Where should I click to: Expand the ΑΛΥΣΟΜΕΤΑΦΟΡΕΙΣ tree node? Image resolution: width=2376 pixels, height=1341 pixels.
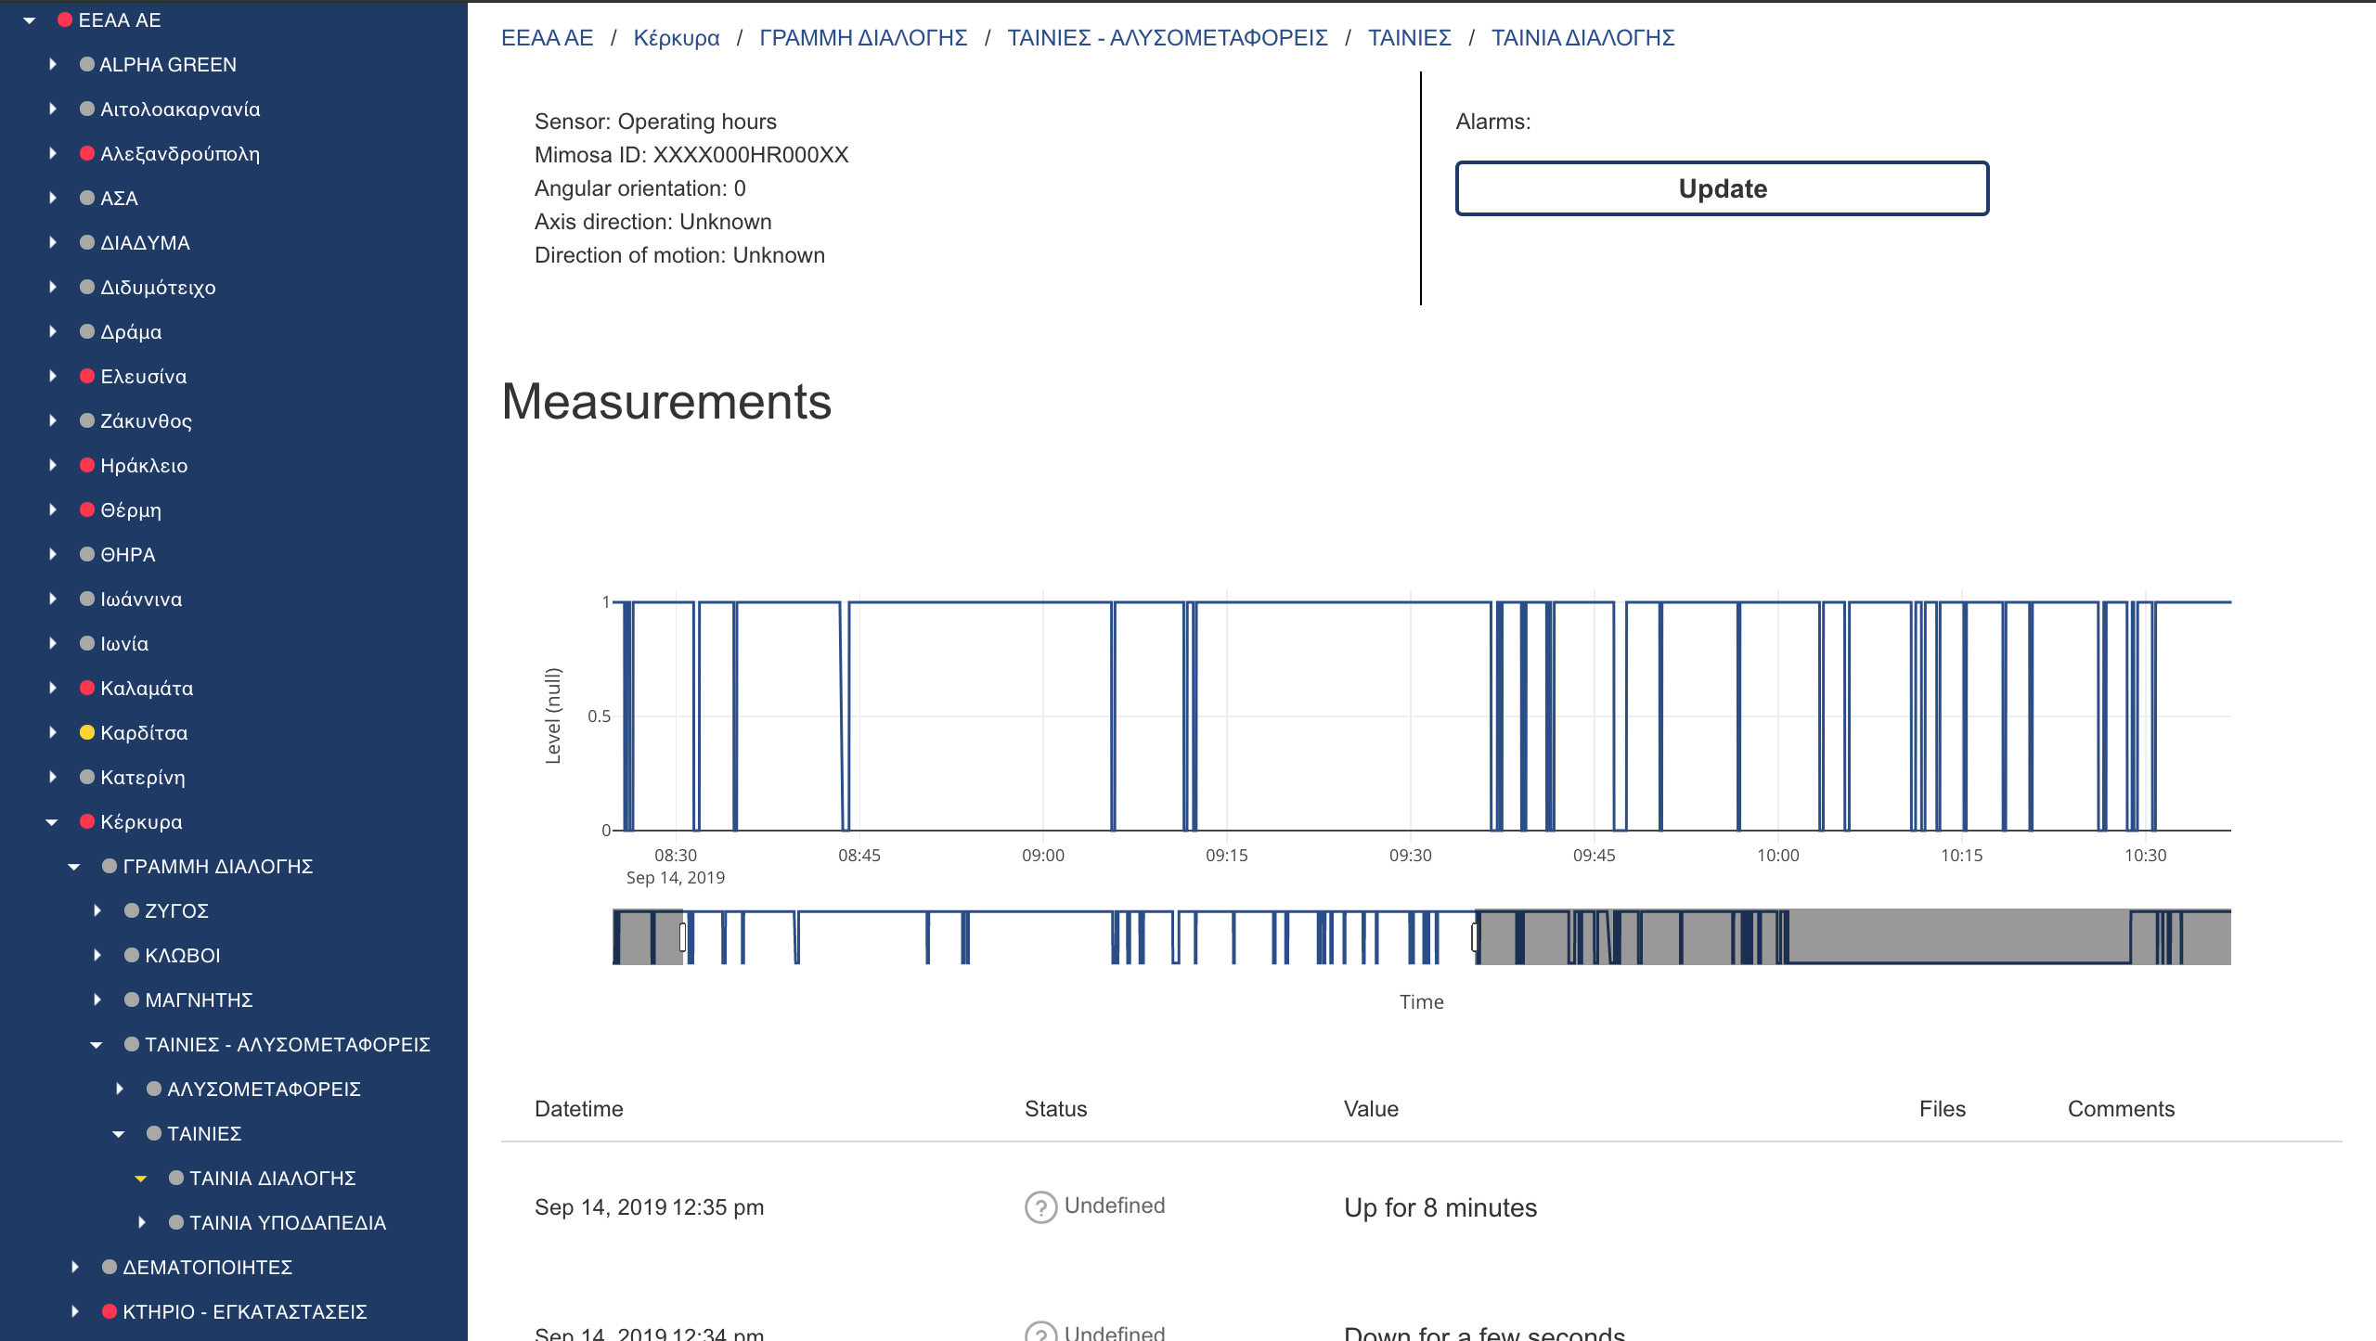point(120,1090)
